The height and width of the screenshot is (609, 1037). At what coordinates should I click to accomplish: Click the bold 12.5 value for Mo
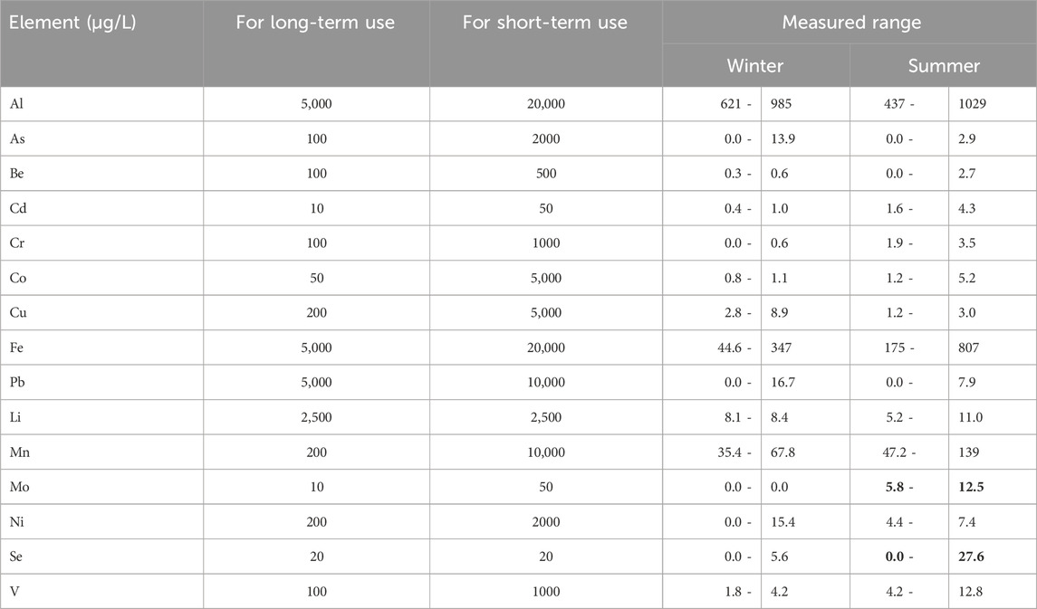(x=971, y=487)
